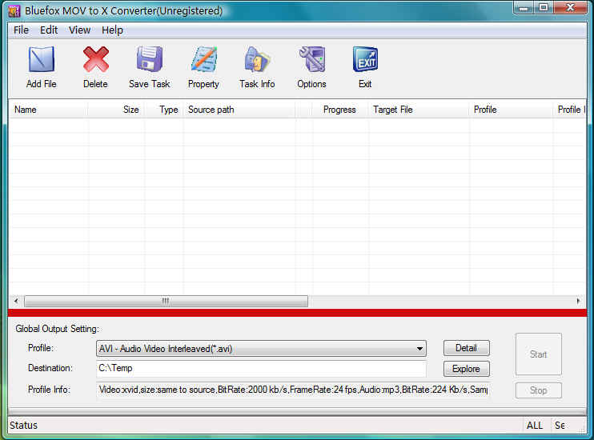
Task: Open the Edit menu
Action: (49, 30)
